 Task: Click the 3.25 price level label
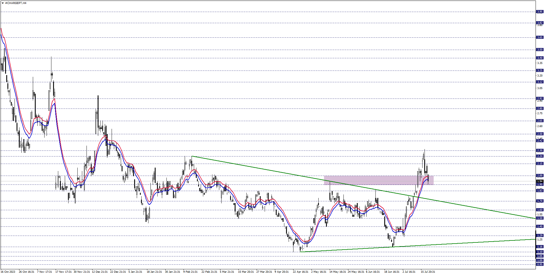tap(540, 71)
